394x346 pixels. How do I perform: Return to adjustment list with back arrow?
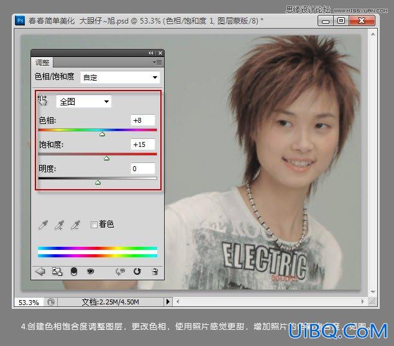pos(40,272)
